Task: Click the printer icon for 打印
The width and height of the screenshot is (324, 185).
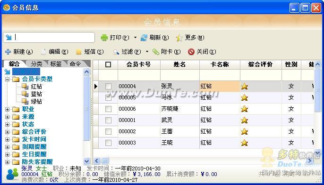Action: 104,38
